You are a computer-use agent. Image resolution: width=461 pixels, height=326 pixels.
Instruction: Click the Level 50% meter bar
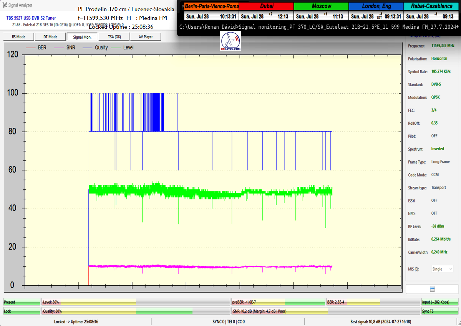[136, 302]
